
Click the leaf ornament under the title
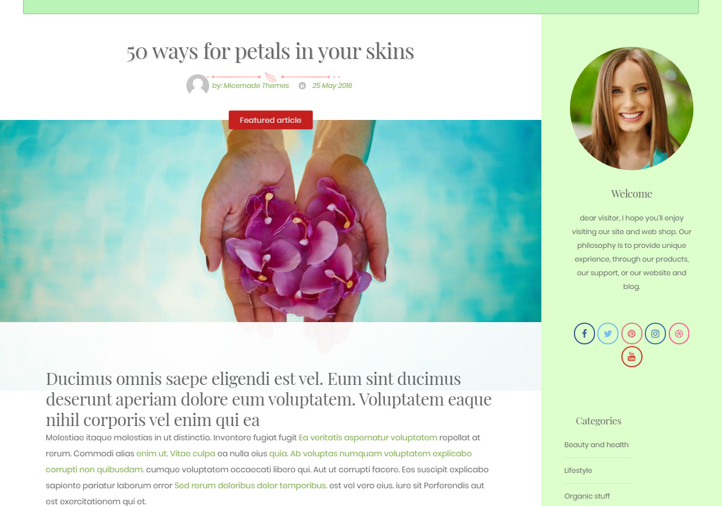coord(270,77)
